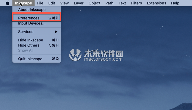Open the Extensions menu
Viewport: 192px width, 110px height.
pyautogui.click(x=157, y=3)
